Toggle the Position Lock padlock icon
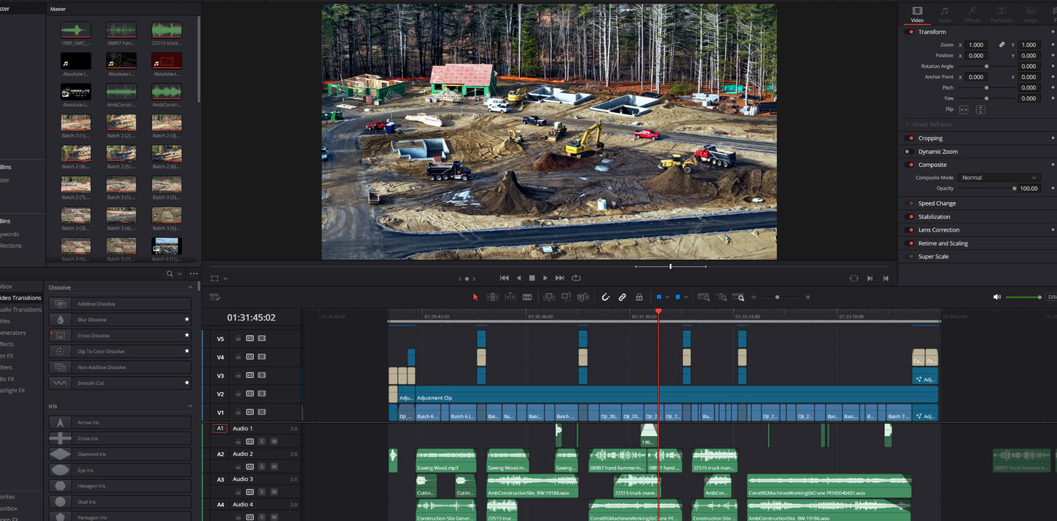The image size is (1057, 521). tap(639, 297)
